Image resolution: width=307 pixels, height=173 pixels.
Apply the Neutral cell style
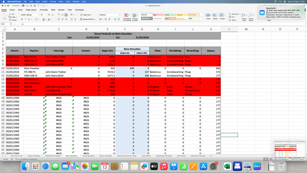coord(182,15)
